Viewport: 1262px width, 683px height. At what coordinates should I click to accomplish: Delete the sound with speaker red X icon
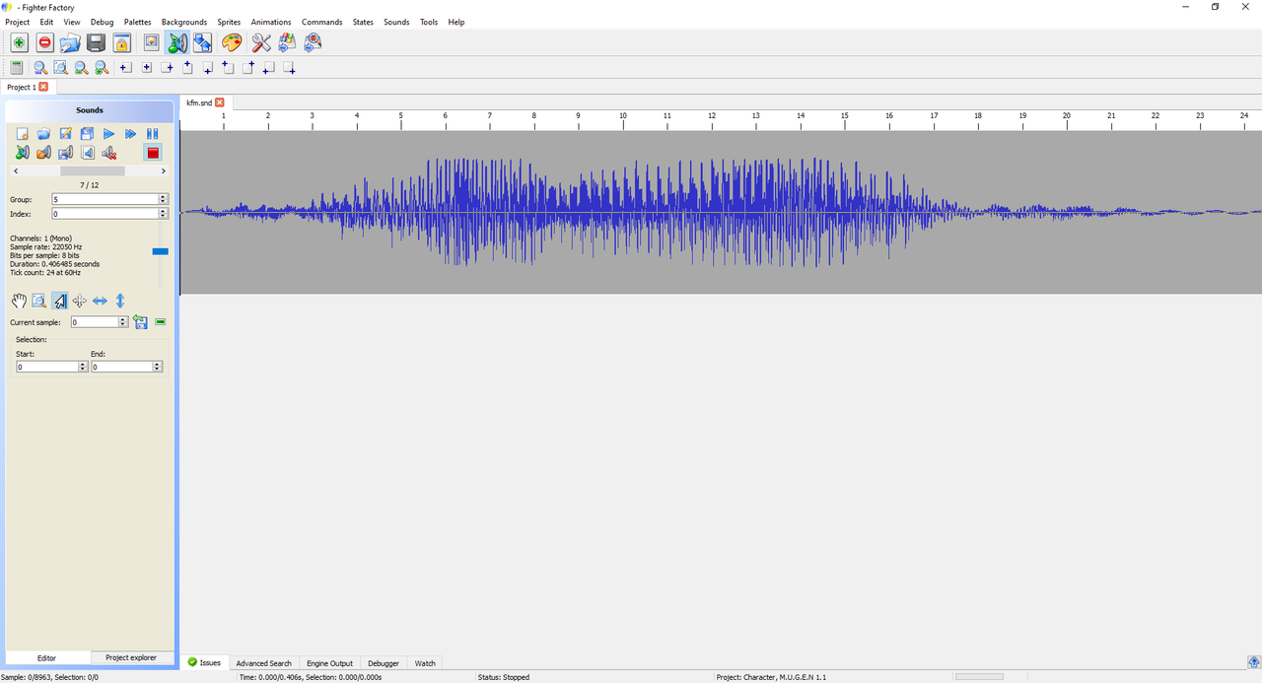109,153
